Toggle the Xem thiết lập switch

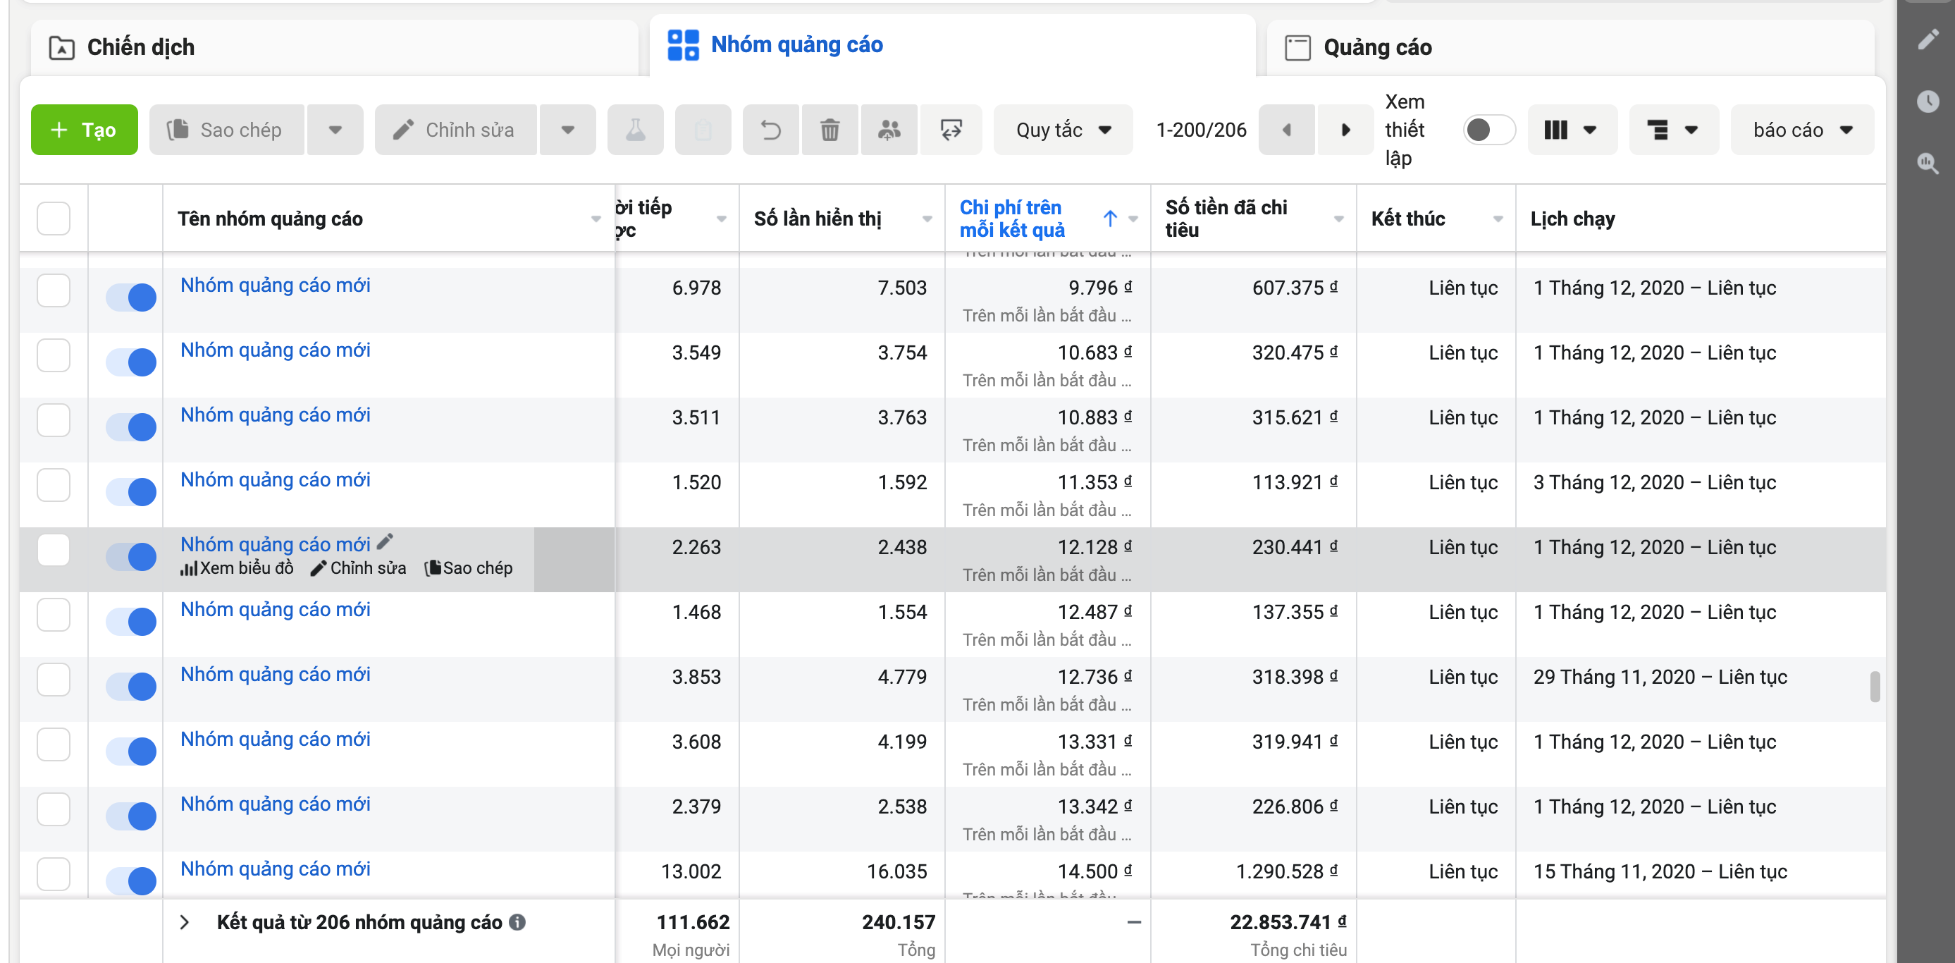1488,130
